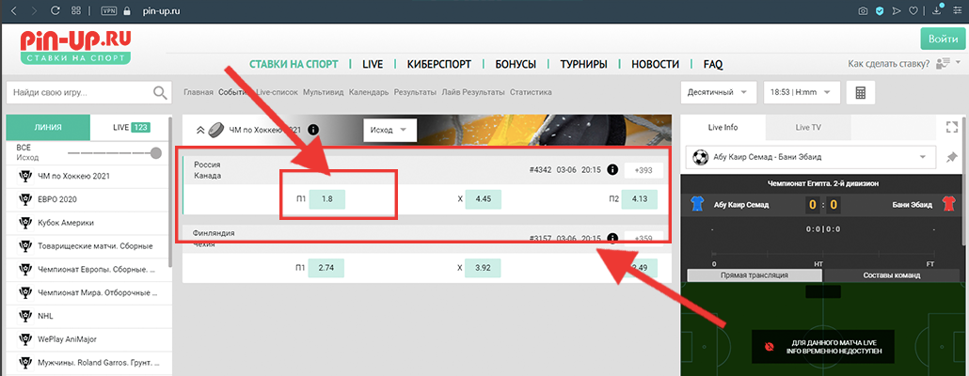Image resolution: width=969 pixels, height=376 pixels.
Task: Open СТАВКИ НА СПОРТ menu
Action: pyautogui.click(x=294, y=64)
